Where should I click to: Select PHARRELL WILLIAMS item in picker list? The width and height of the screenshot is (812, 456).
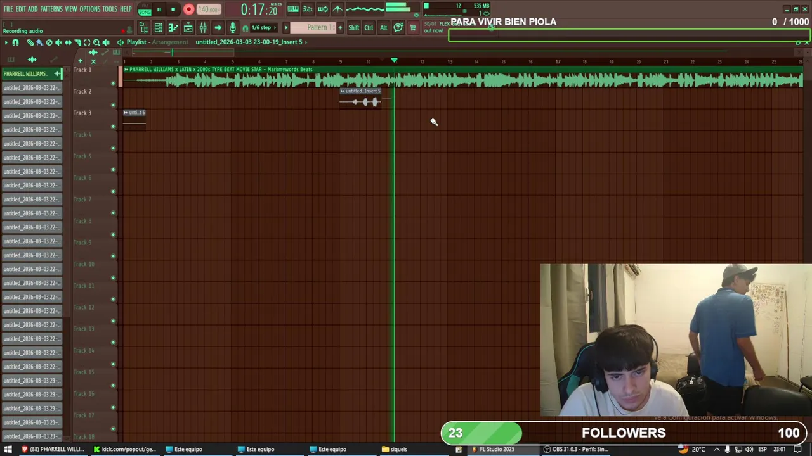32,73
